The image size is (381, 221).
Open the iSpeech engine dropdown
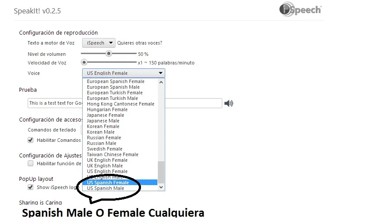(99, 43)
